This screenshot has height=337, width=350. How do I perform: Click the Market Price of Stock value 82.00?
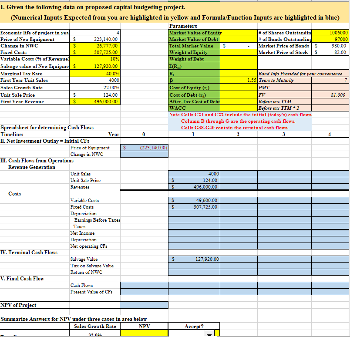pyautogui.click(x=330, y=52)
